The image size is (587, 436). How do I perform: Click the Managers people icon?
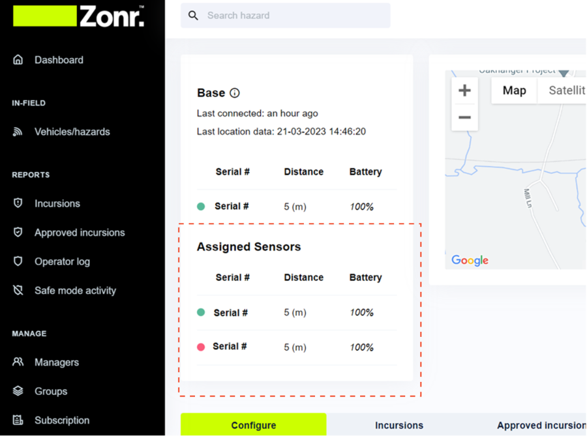point(18,362)
